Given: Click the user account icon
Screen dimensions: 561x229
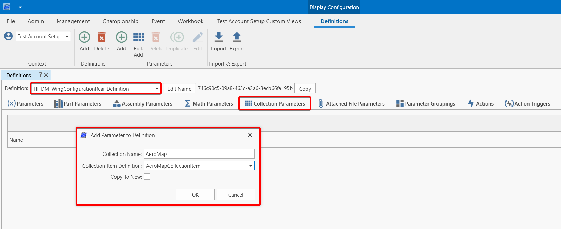Looking at the screenshot, I should (9, 36).
